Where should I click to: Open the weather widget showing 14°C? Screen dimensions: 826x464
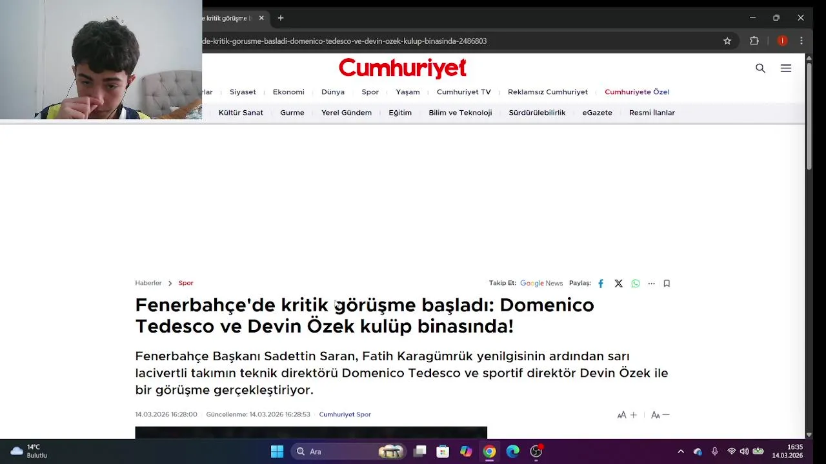29,451
